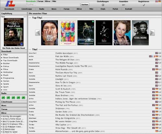Open Wichtig: Börsenregeln post

[12, 116]
